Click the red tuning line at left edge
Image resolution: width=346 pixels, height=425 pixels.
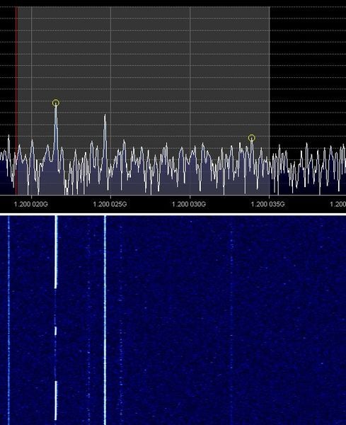(16, 101)
